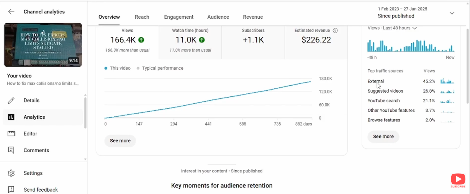Click the Details pencil icon

pyautogui.click(x=11, y=101)
